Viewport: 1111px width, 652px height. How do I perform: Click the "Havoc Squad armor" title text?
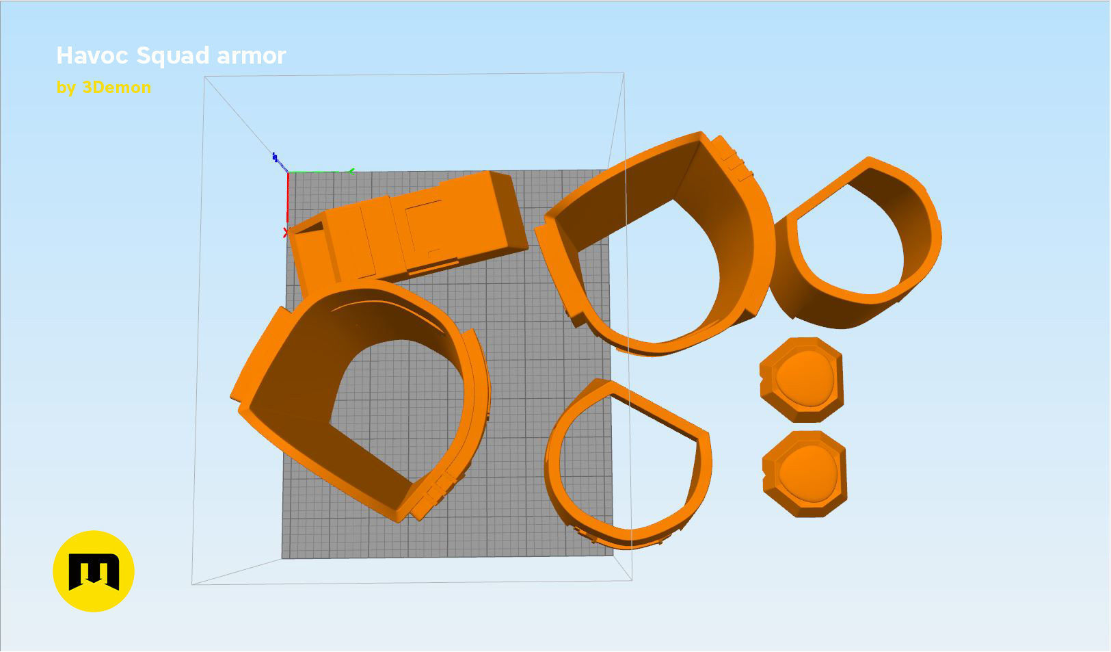(171, 55)
